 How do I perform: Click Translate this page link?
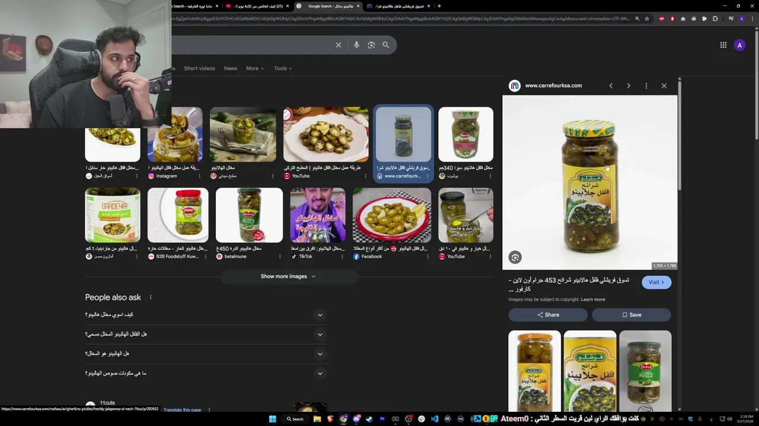(x=182, y=409)
